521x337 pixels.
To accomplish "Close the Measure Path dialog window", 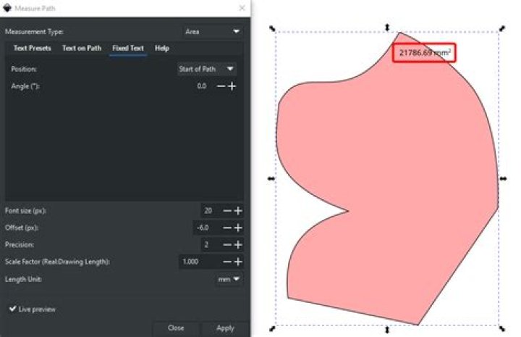I will coord(241,8).
